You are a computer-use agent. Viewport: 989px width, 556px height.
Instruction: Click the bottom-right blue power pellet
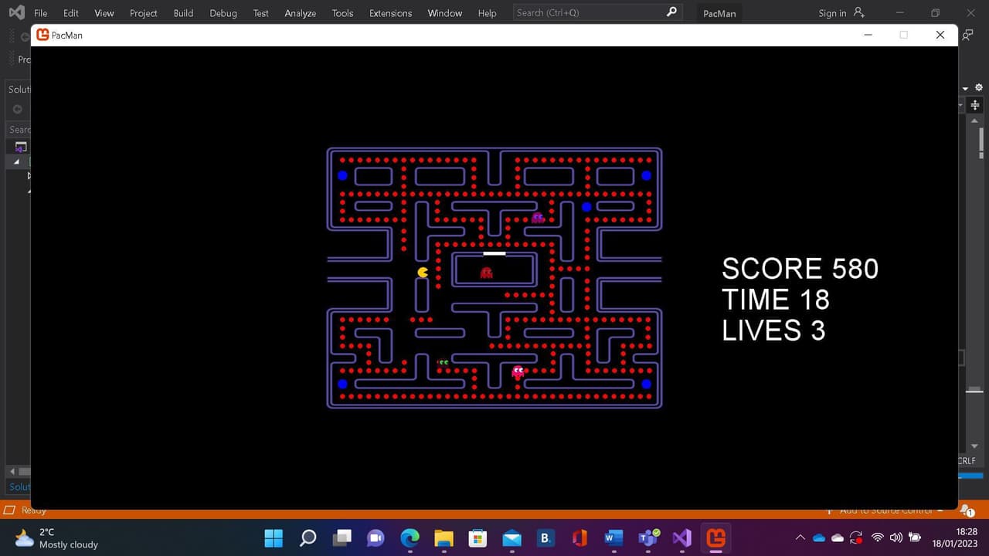click(x=646, y=384)
